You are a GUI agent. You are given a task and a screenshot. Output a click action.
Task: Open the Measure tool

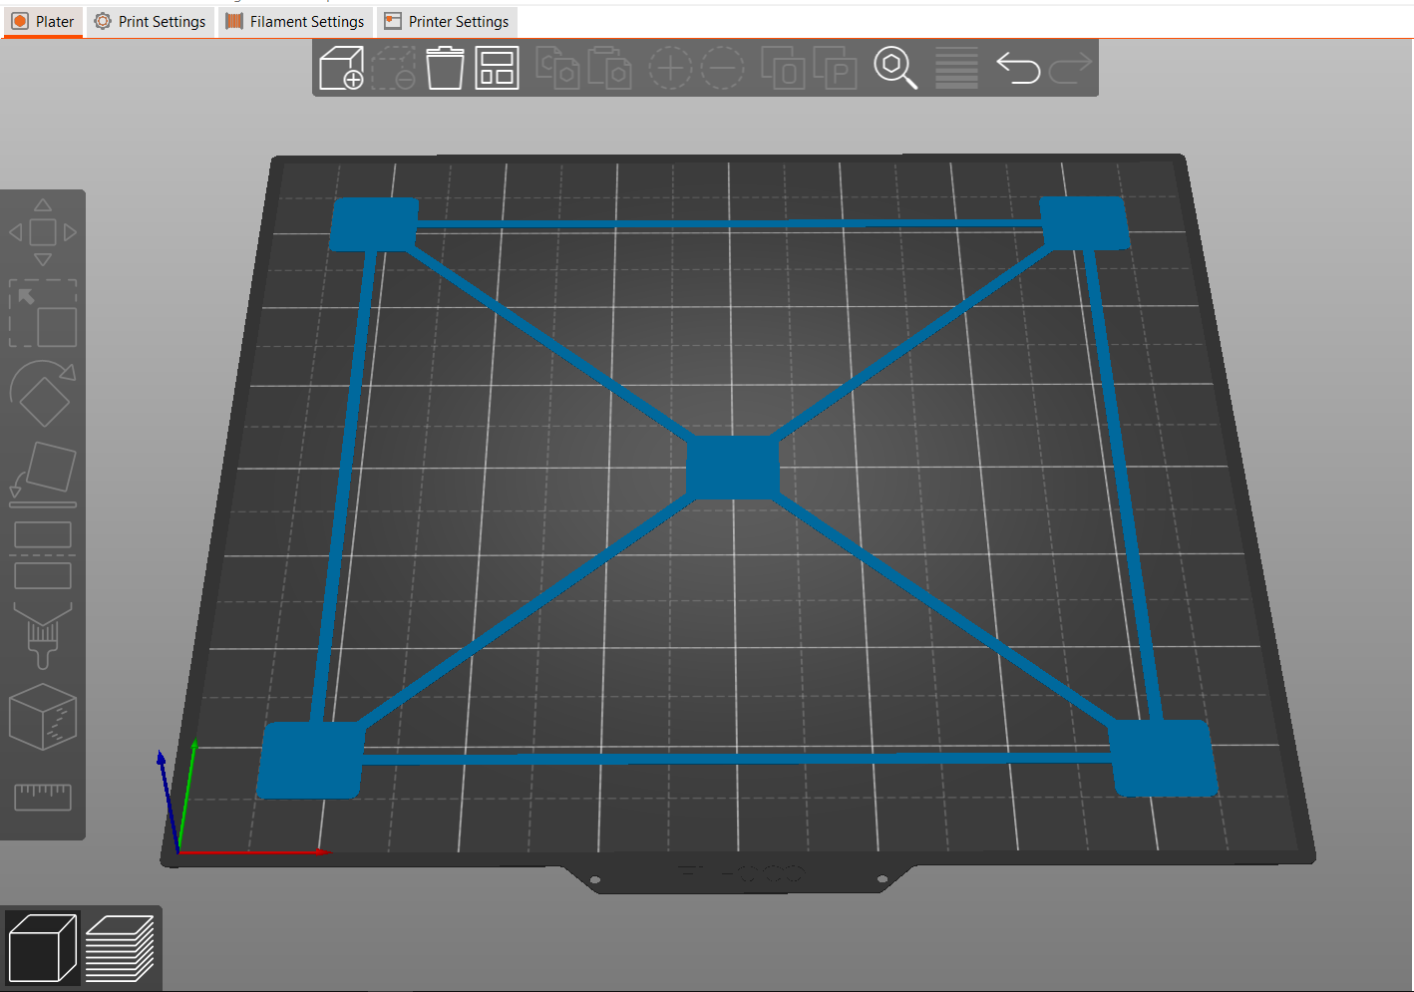click(43, 796)
